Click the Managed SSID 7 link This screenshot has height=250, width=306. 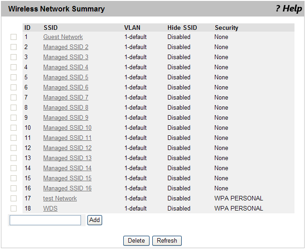click(x=66, y=98)
